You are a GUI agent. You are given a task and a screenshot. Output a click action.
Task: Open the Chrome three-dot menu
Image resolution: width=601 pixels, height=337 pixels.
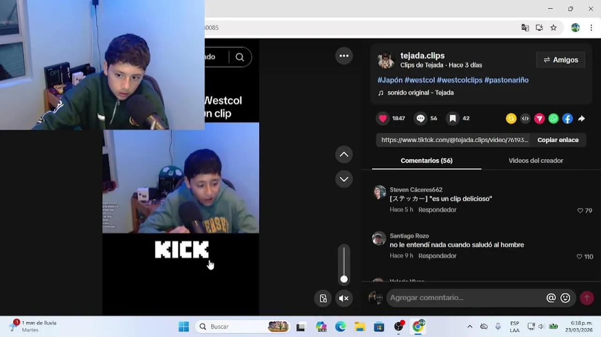[x=592, y=28]
